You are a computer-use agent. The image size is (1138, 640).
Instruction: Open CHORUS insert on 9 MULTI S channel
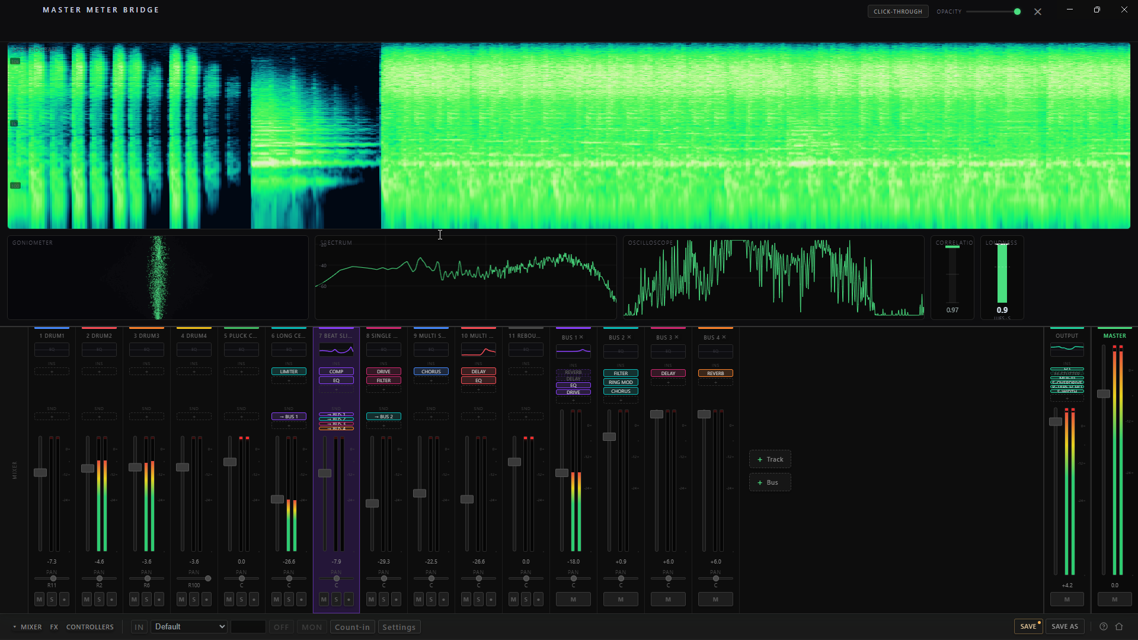coord(431,372)
